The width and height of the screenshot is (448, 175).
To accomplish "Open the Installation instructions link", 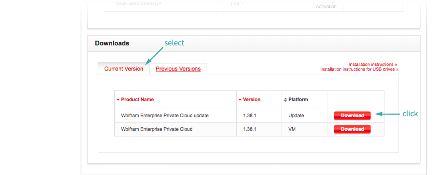I will pyautogui.click(x=372, y=64).
